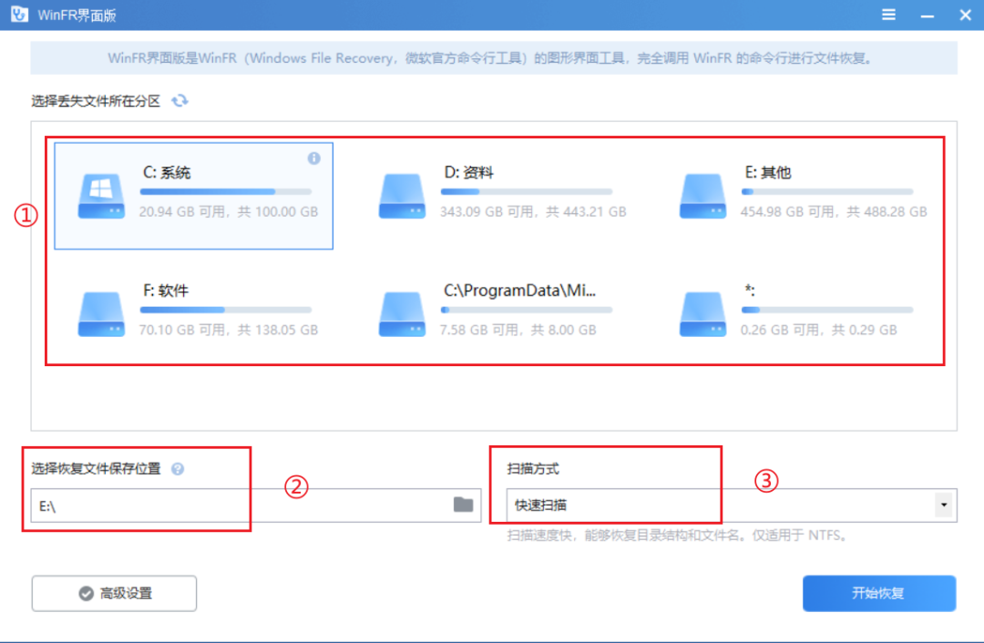The height and width of the screenshot is (643, 984).
Task: Click text 20.94 GB 可用, 共 100.00 GB
Action: coord(229,211)
